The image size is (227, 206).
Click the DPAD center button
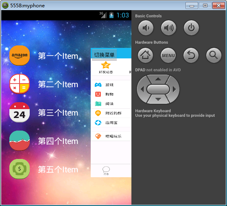(158, 89)
